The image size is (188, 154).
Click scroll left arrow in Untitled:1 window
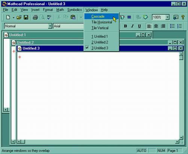pos(5,110)
